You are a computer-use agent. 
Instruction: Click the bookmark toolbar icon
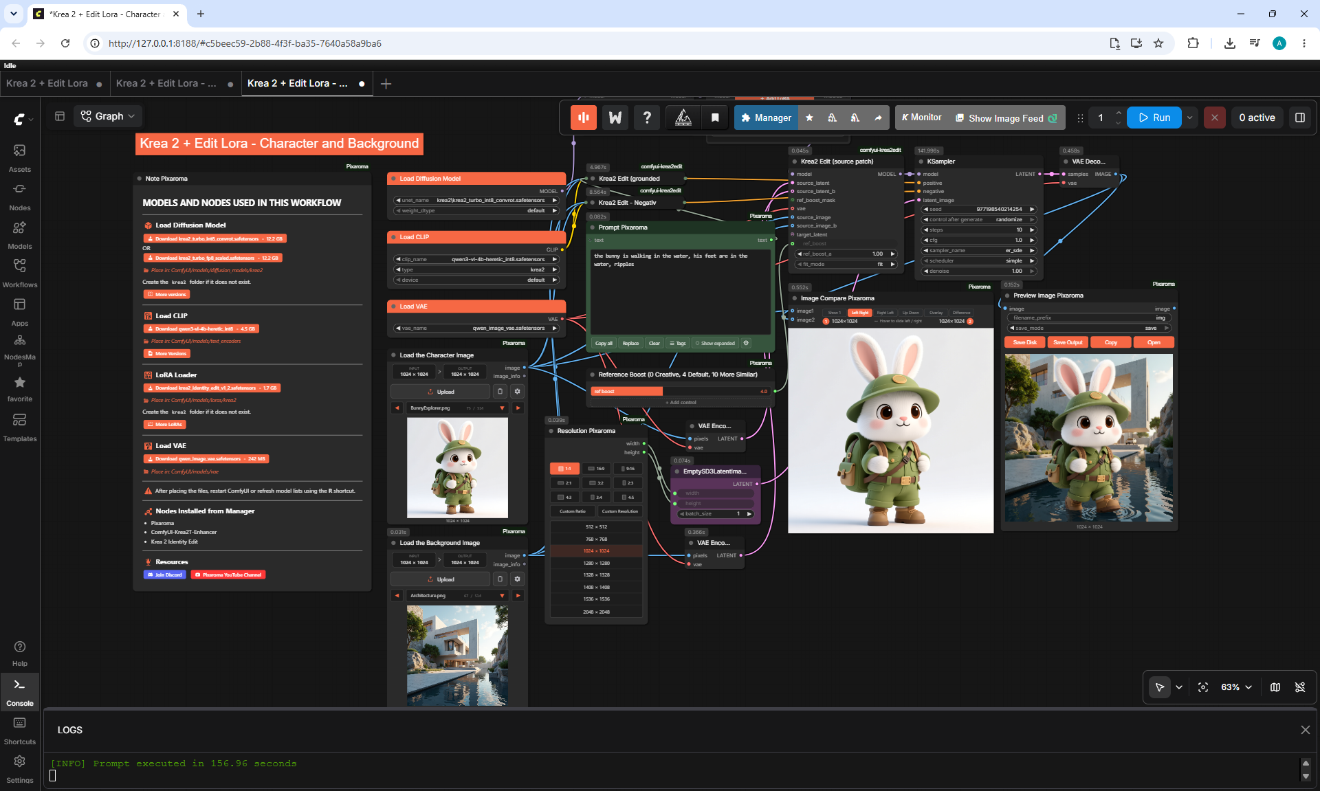(x=715, y=118)
